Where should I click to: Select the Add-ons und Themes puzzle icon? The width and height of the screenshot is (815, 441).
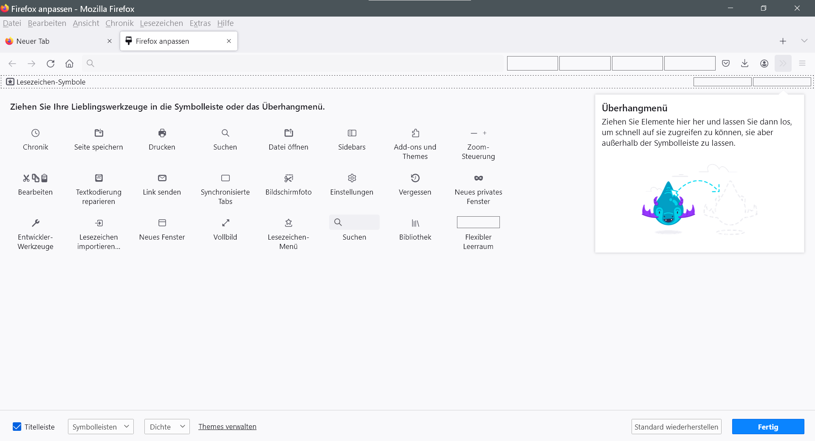pyautogui.click(x=415, y=133)
